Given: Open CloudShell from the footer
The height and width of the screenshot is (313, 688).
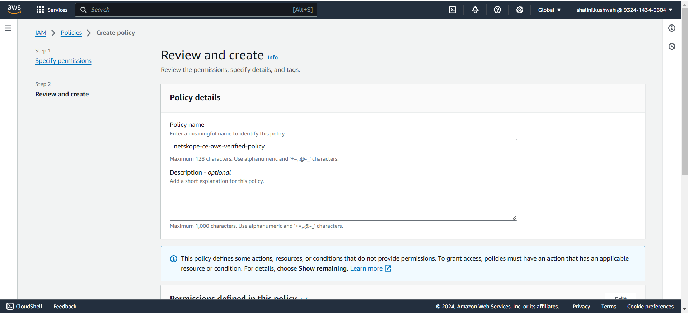Looking at the screenshot, I should coord(24,307).
